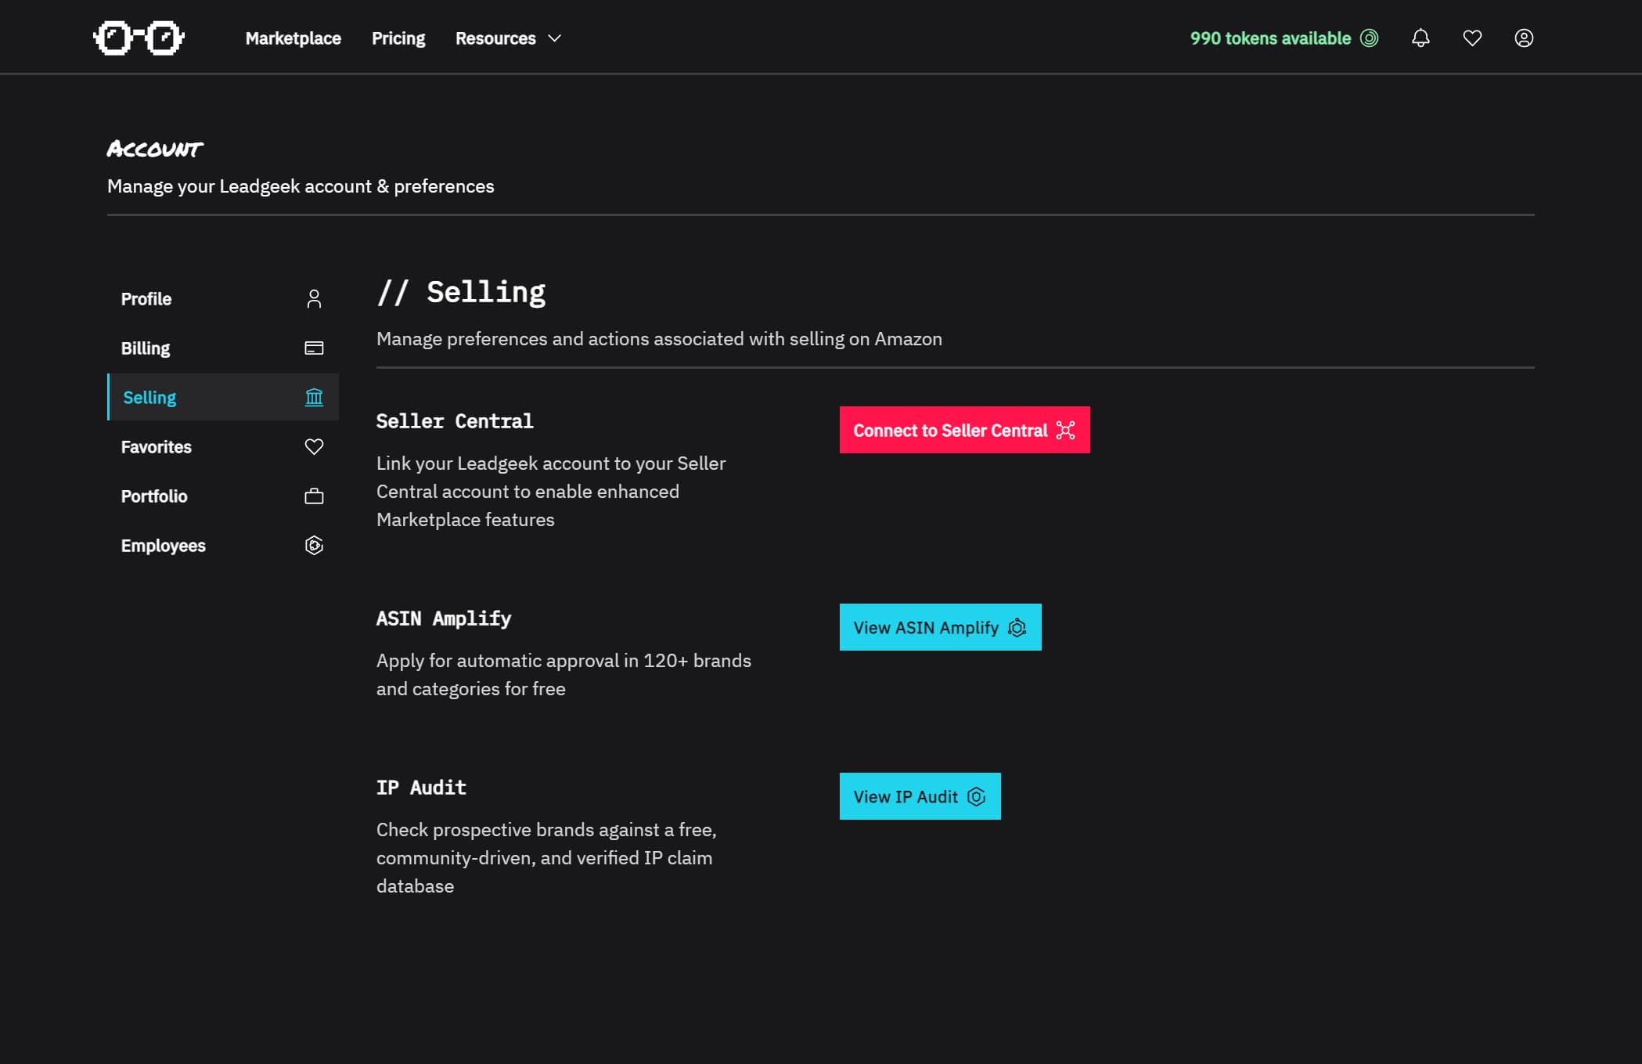Click View IP Audit button
This screenshot has height=1064, width=1642.
[920, 796]
